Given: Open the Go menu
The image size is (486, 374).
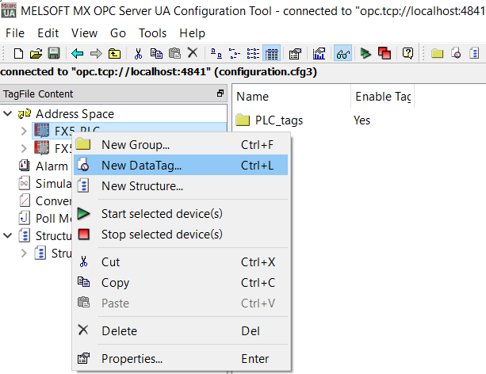Looking at the screenshot, I should point(118,33).
